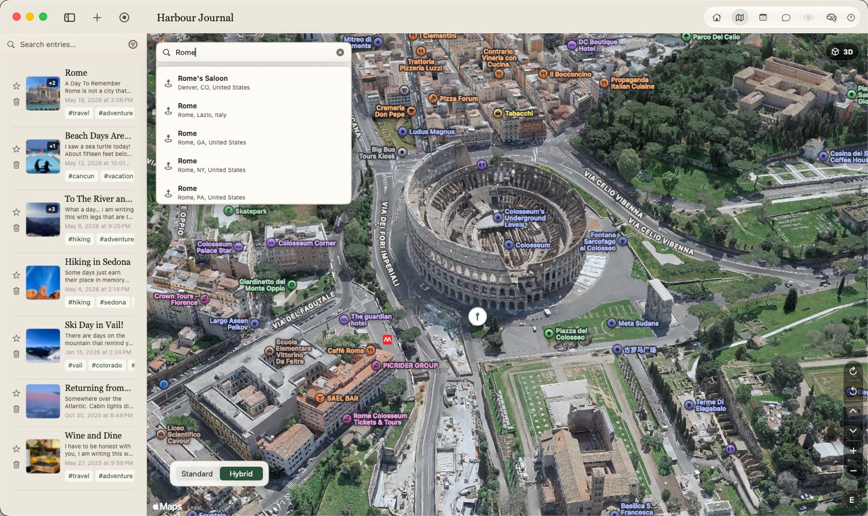Open the chat bubble icon
Screen dimensions: 868x516
coord(786,17)
